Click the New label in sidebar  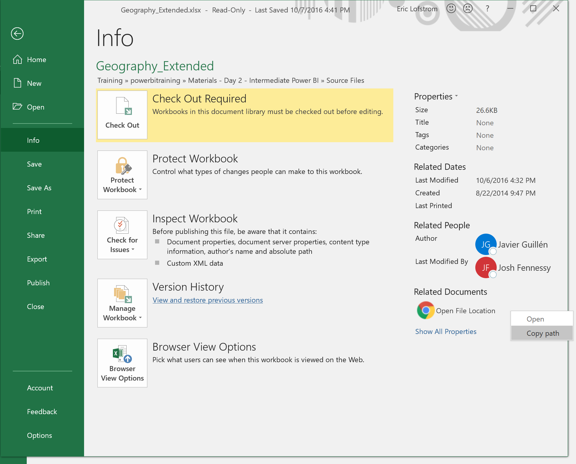click(x=34, y=83)
